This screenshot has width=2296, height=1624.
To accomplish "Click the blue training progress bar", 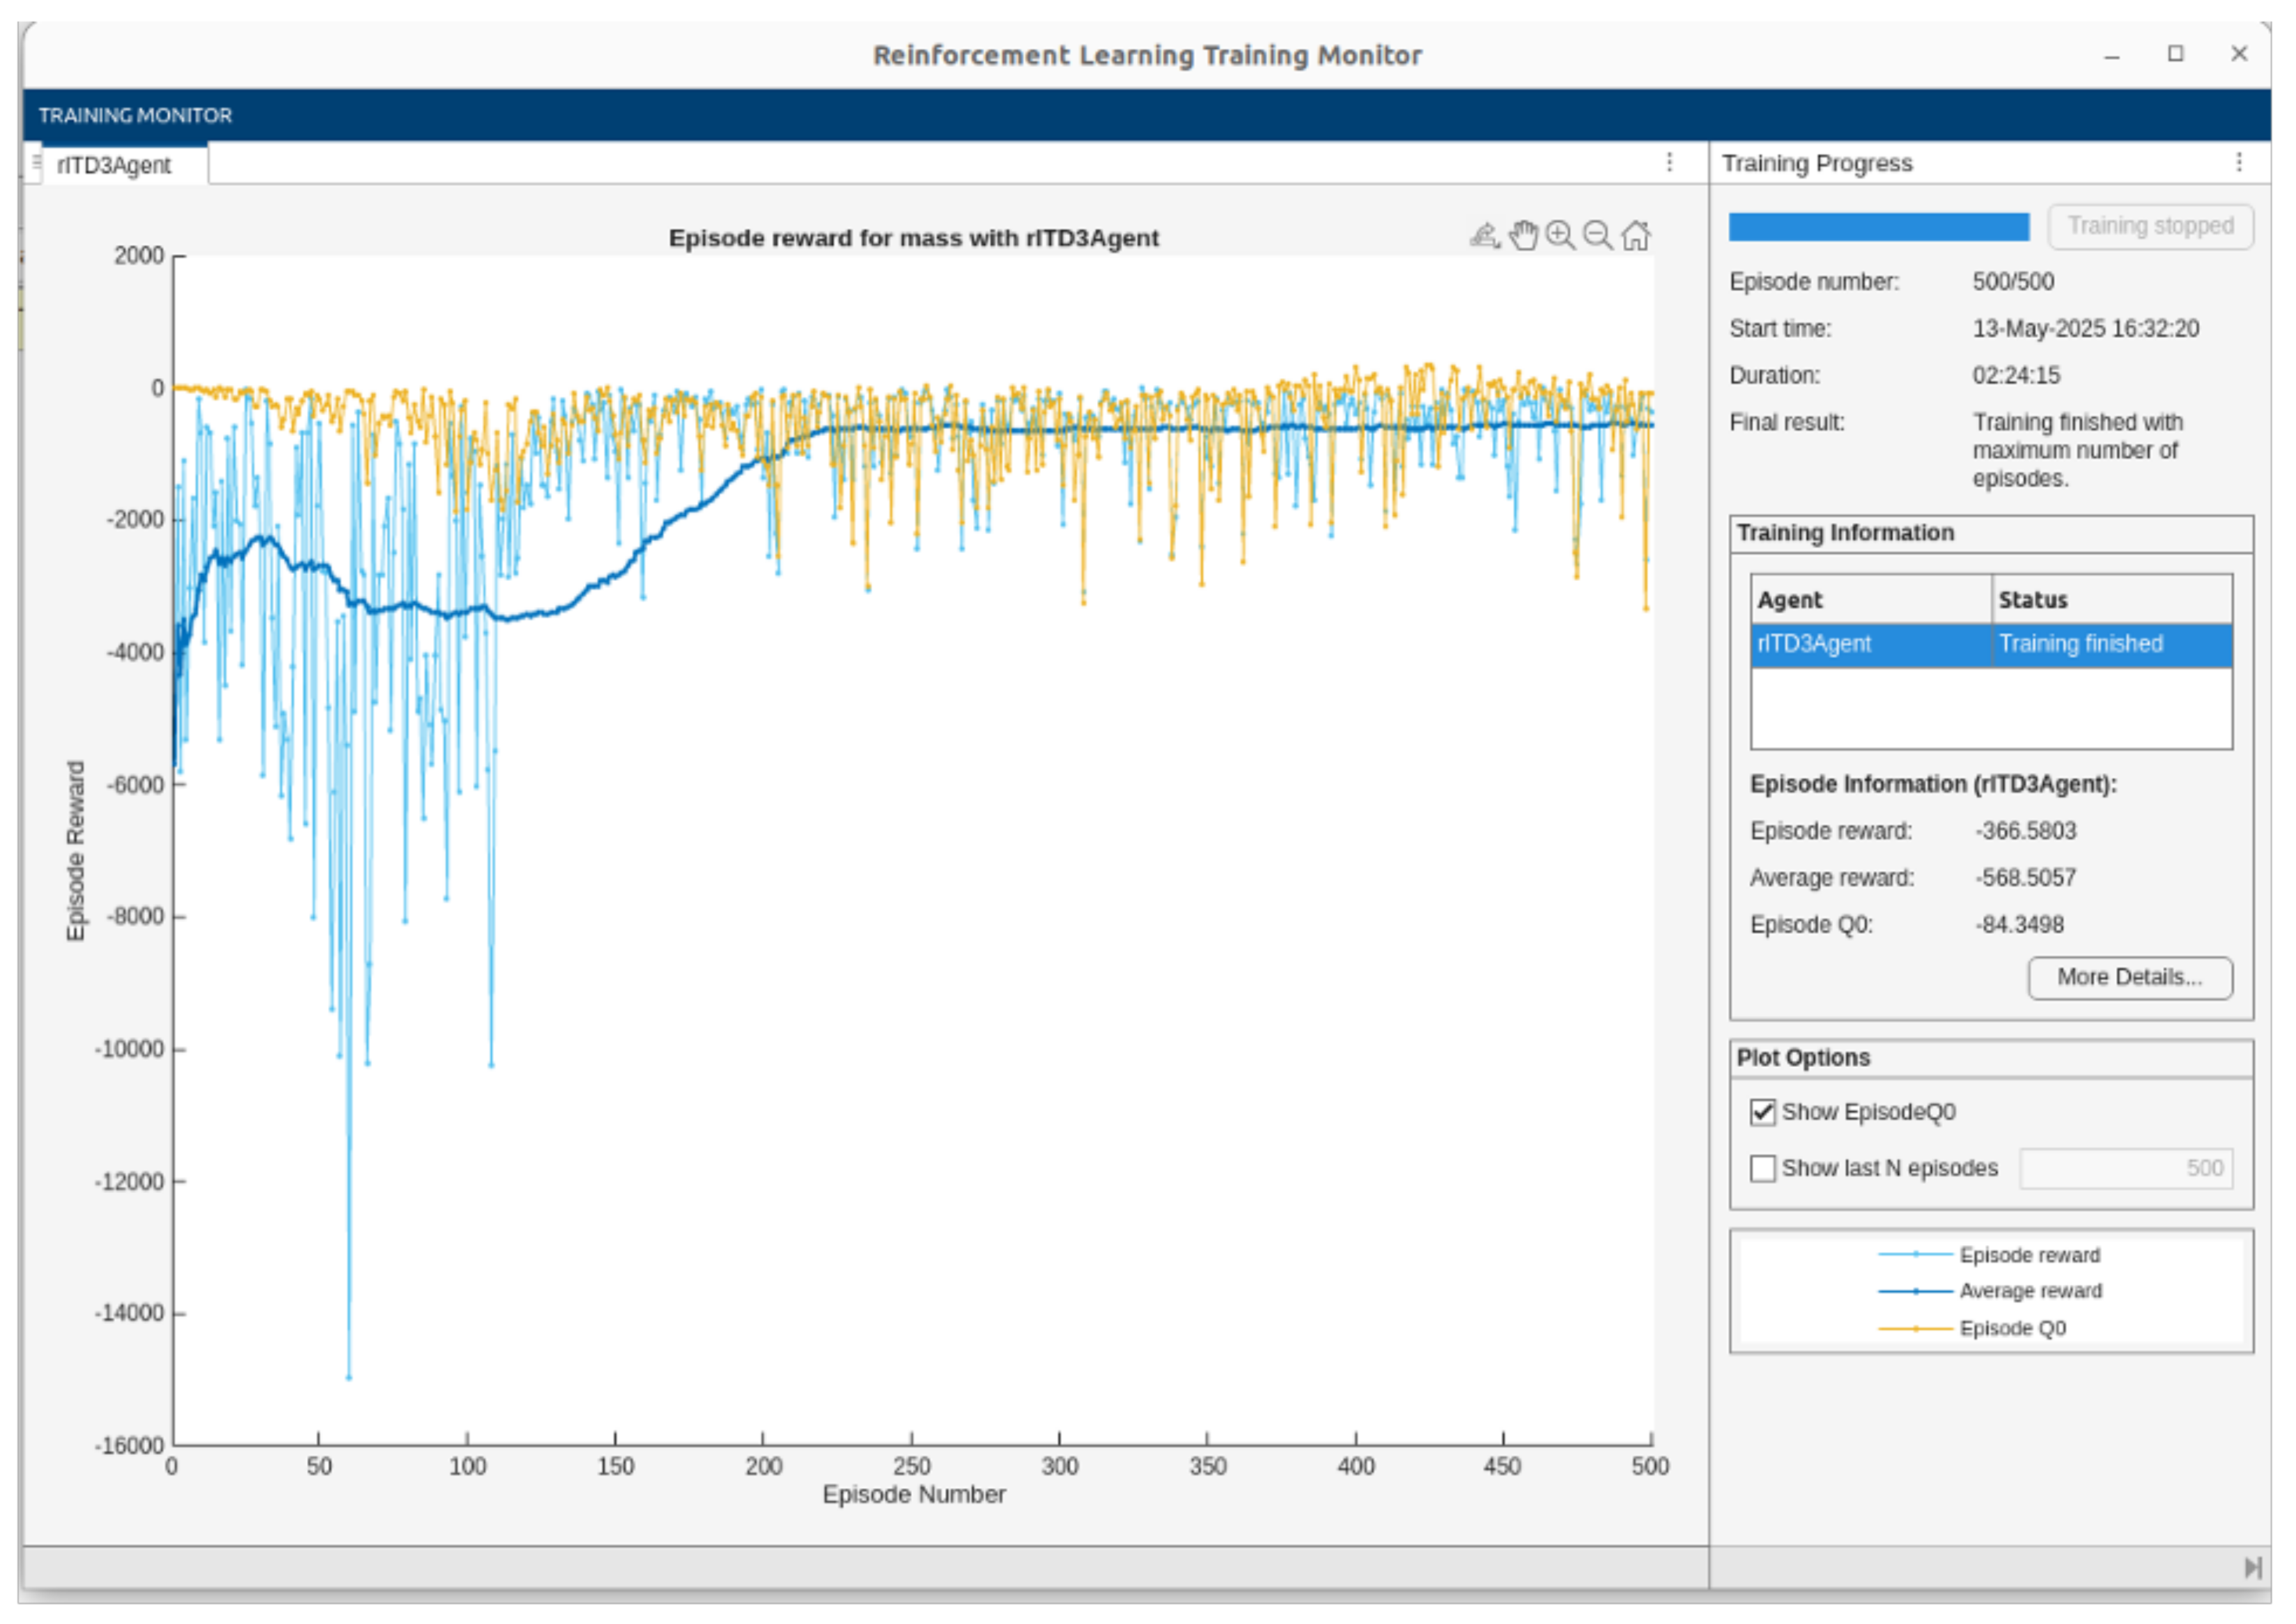I will pyautogui.click(x=1879, y=227).
